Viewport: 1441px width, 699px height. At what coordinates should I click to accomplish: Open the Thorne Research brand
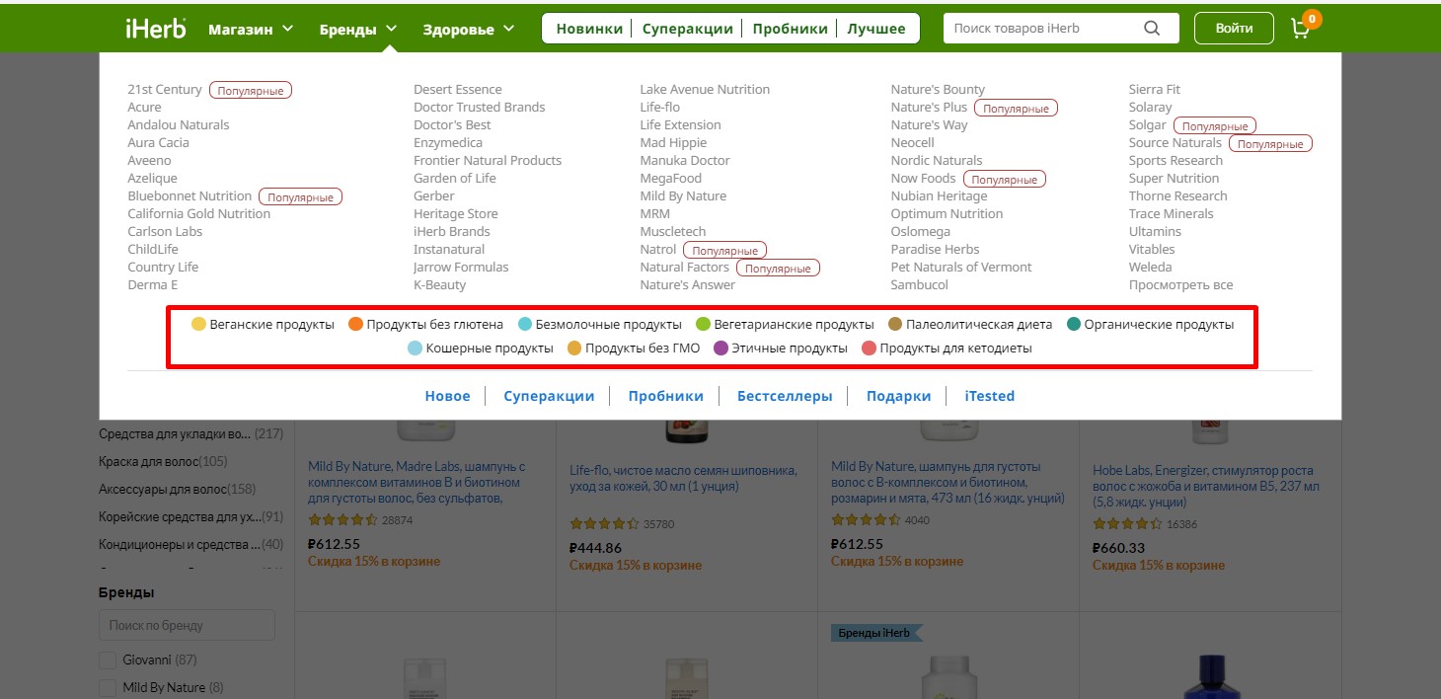coord(1177,195)
